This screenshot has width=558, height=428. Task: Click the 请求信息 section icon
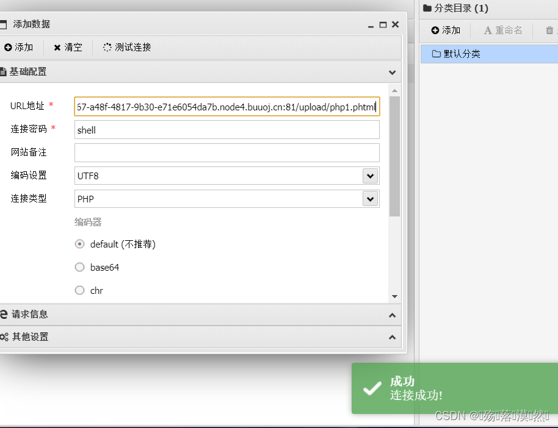[4, 315]
